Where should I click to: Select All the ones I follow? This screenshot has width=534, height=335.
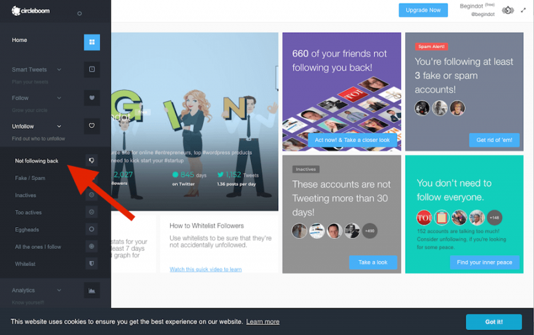[x=38, y=247]
